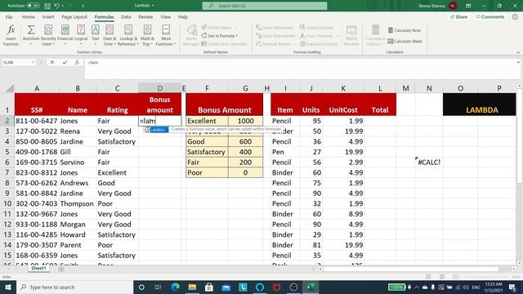The image size is (523, 294).
Task: Open Microsoft Edge from the taskbar
Action: point(175,287)
